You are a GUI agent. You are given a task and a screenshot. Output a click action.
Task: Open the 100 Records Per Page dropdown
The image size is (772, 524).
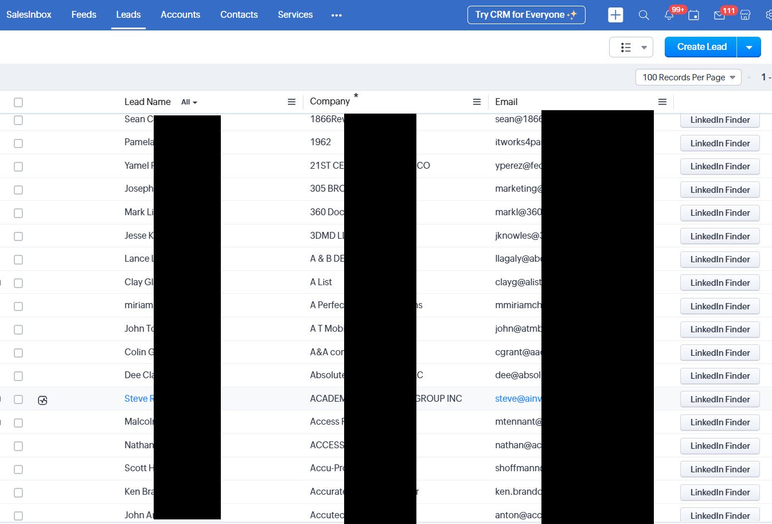point(688,77)
